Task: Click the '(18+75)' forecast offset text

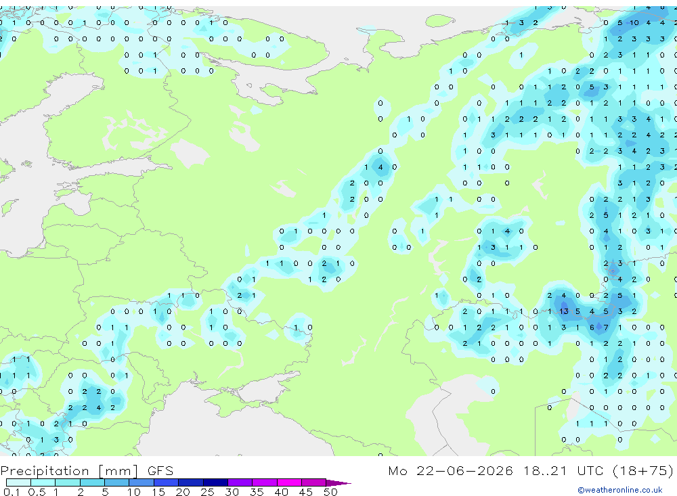Action: point(643,470)
